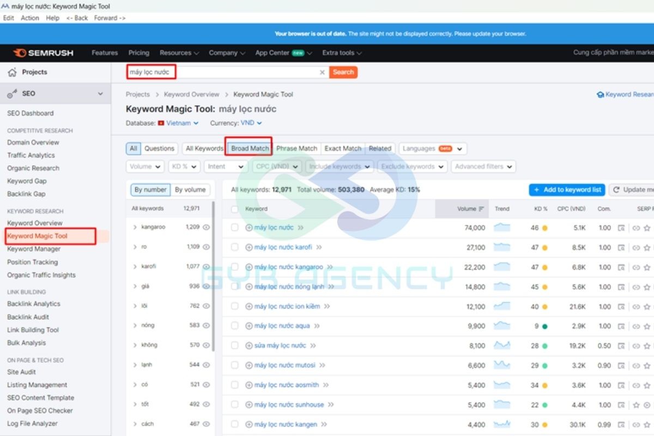Open the CPC (VND) filter dropdown
The width and height of the screenshot is (654, 436).
point(277,167)
